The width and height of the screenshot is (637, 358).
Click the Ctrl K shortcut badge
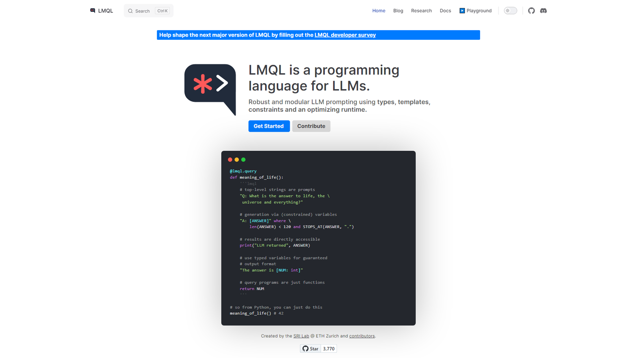point(162,11)
